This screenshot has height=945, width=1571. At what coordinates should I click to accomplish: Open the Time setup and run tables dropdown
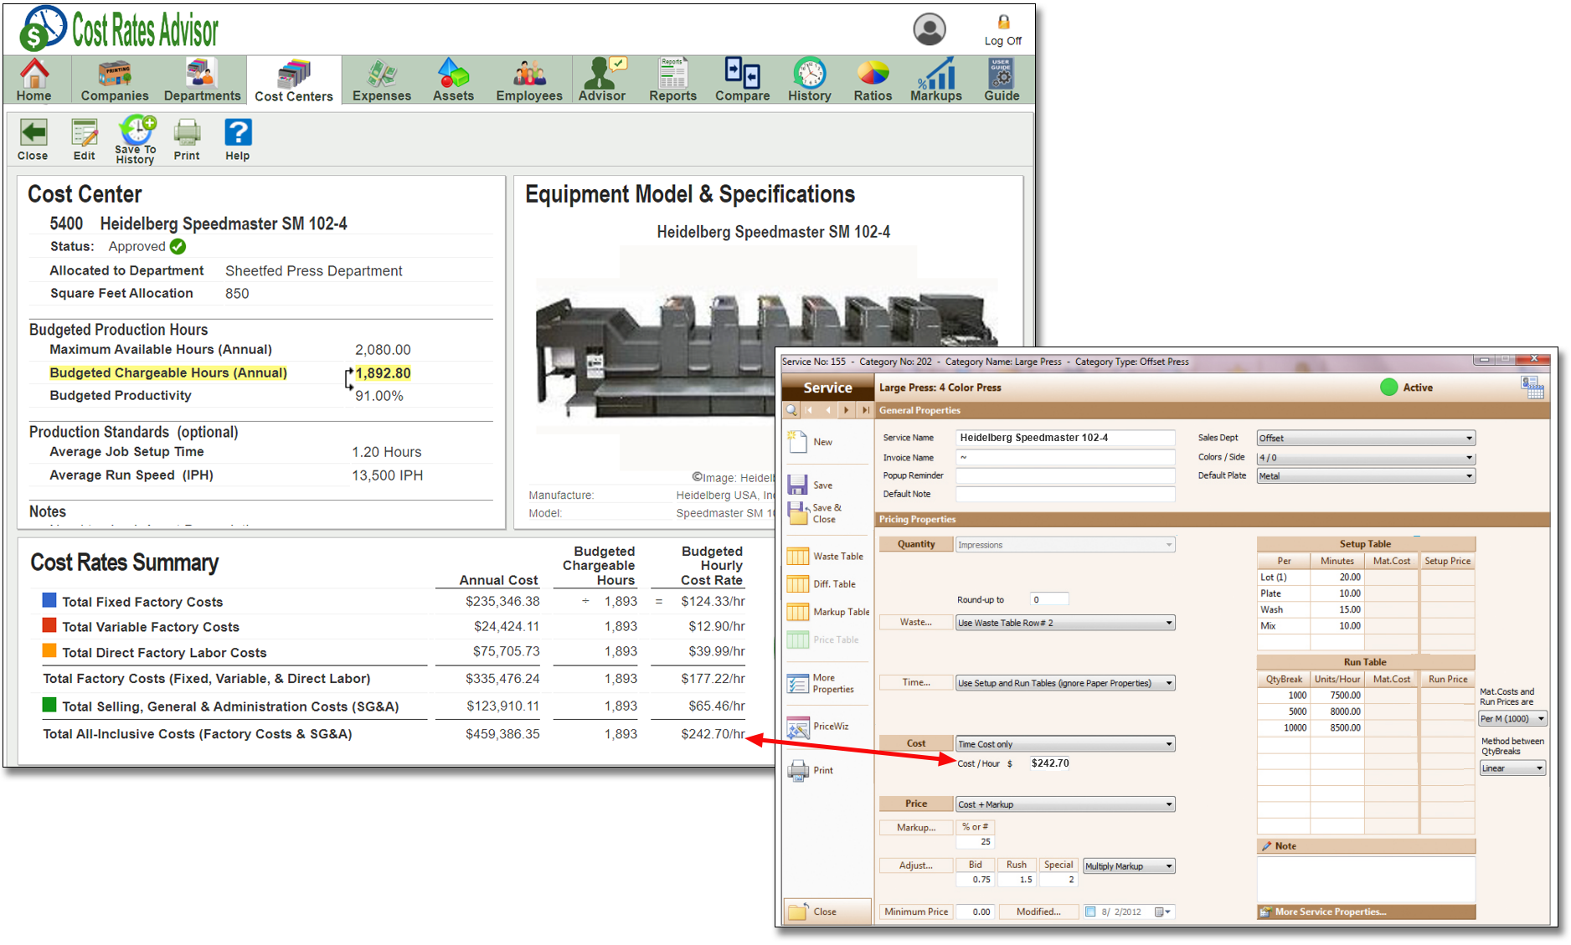(1065, 683)
